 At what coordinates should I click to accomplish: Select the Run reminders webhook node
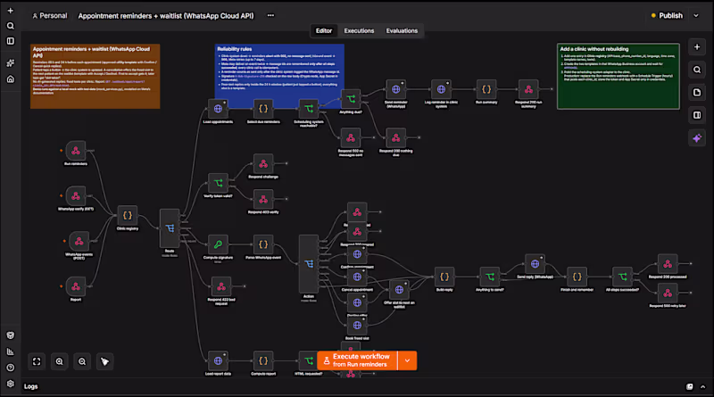point(76,151)
